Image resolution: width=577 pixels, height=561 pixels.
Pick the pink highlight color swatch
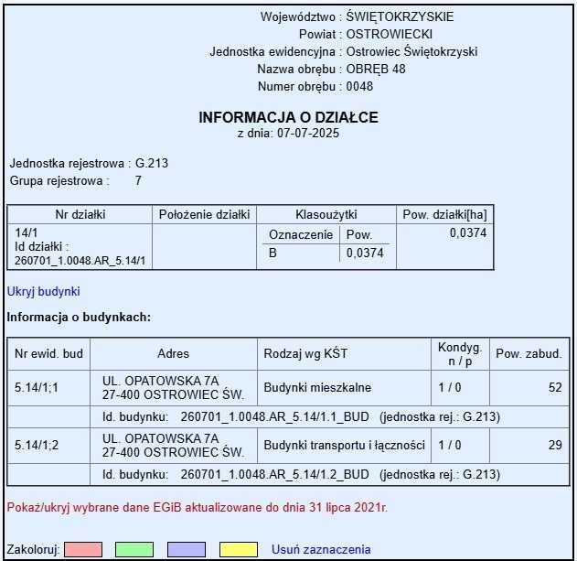coord(83,549)
